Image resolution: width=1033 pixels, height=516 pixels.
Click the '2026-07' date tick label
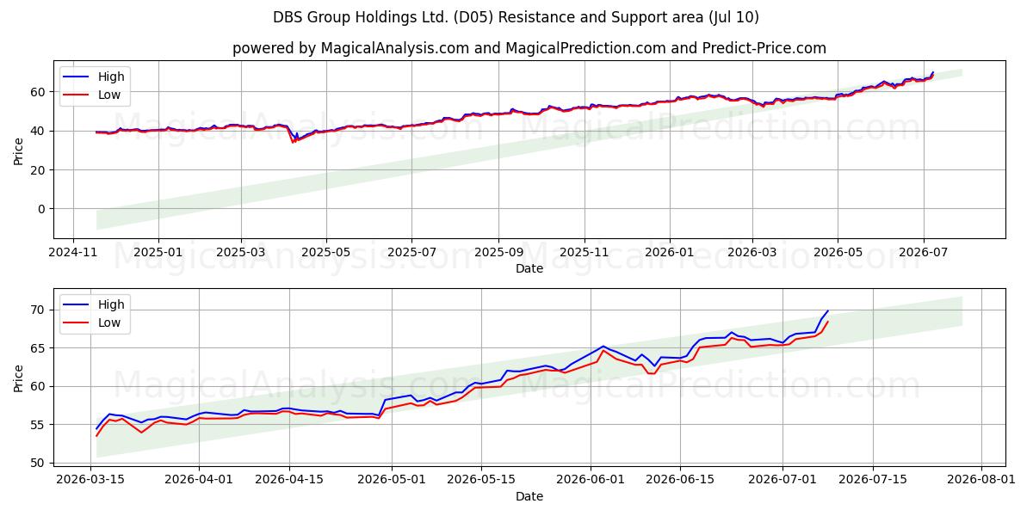924,253
